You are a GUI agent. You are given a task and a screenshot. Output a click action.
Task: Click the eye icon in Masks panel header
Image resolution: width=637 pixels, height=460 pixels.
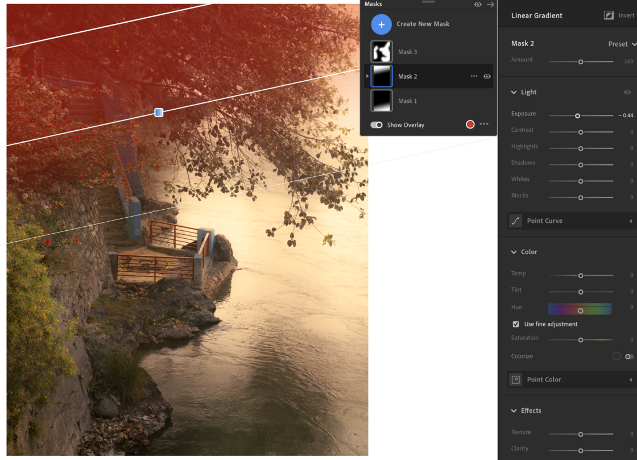click(478, 5)
